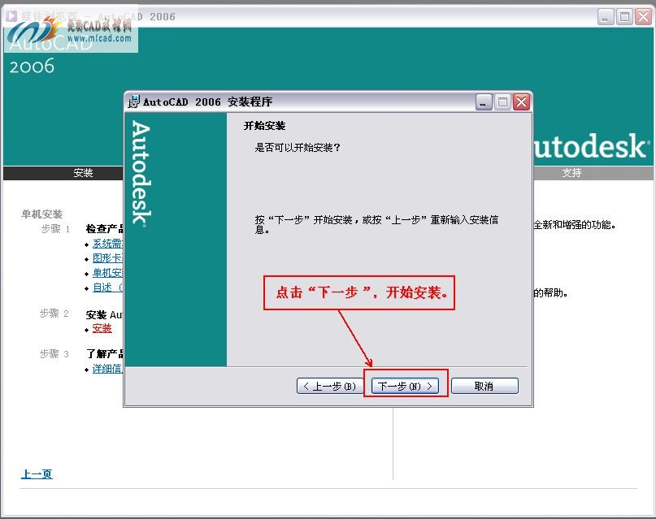
Task: Minimize the media browser window
Action: pyautogui.click(x=606, y=17)
